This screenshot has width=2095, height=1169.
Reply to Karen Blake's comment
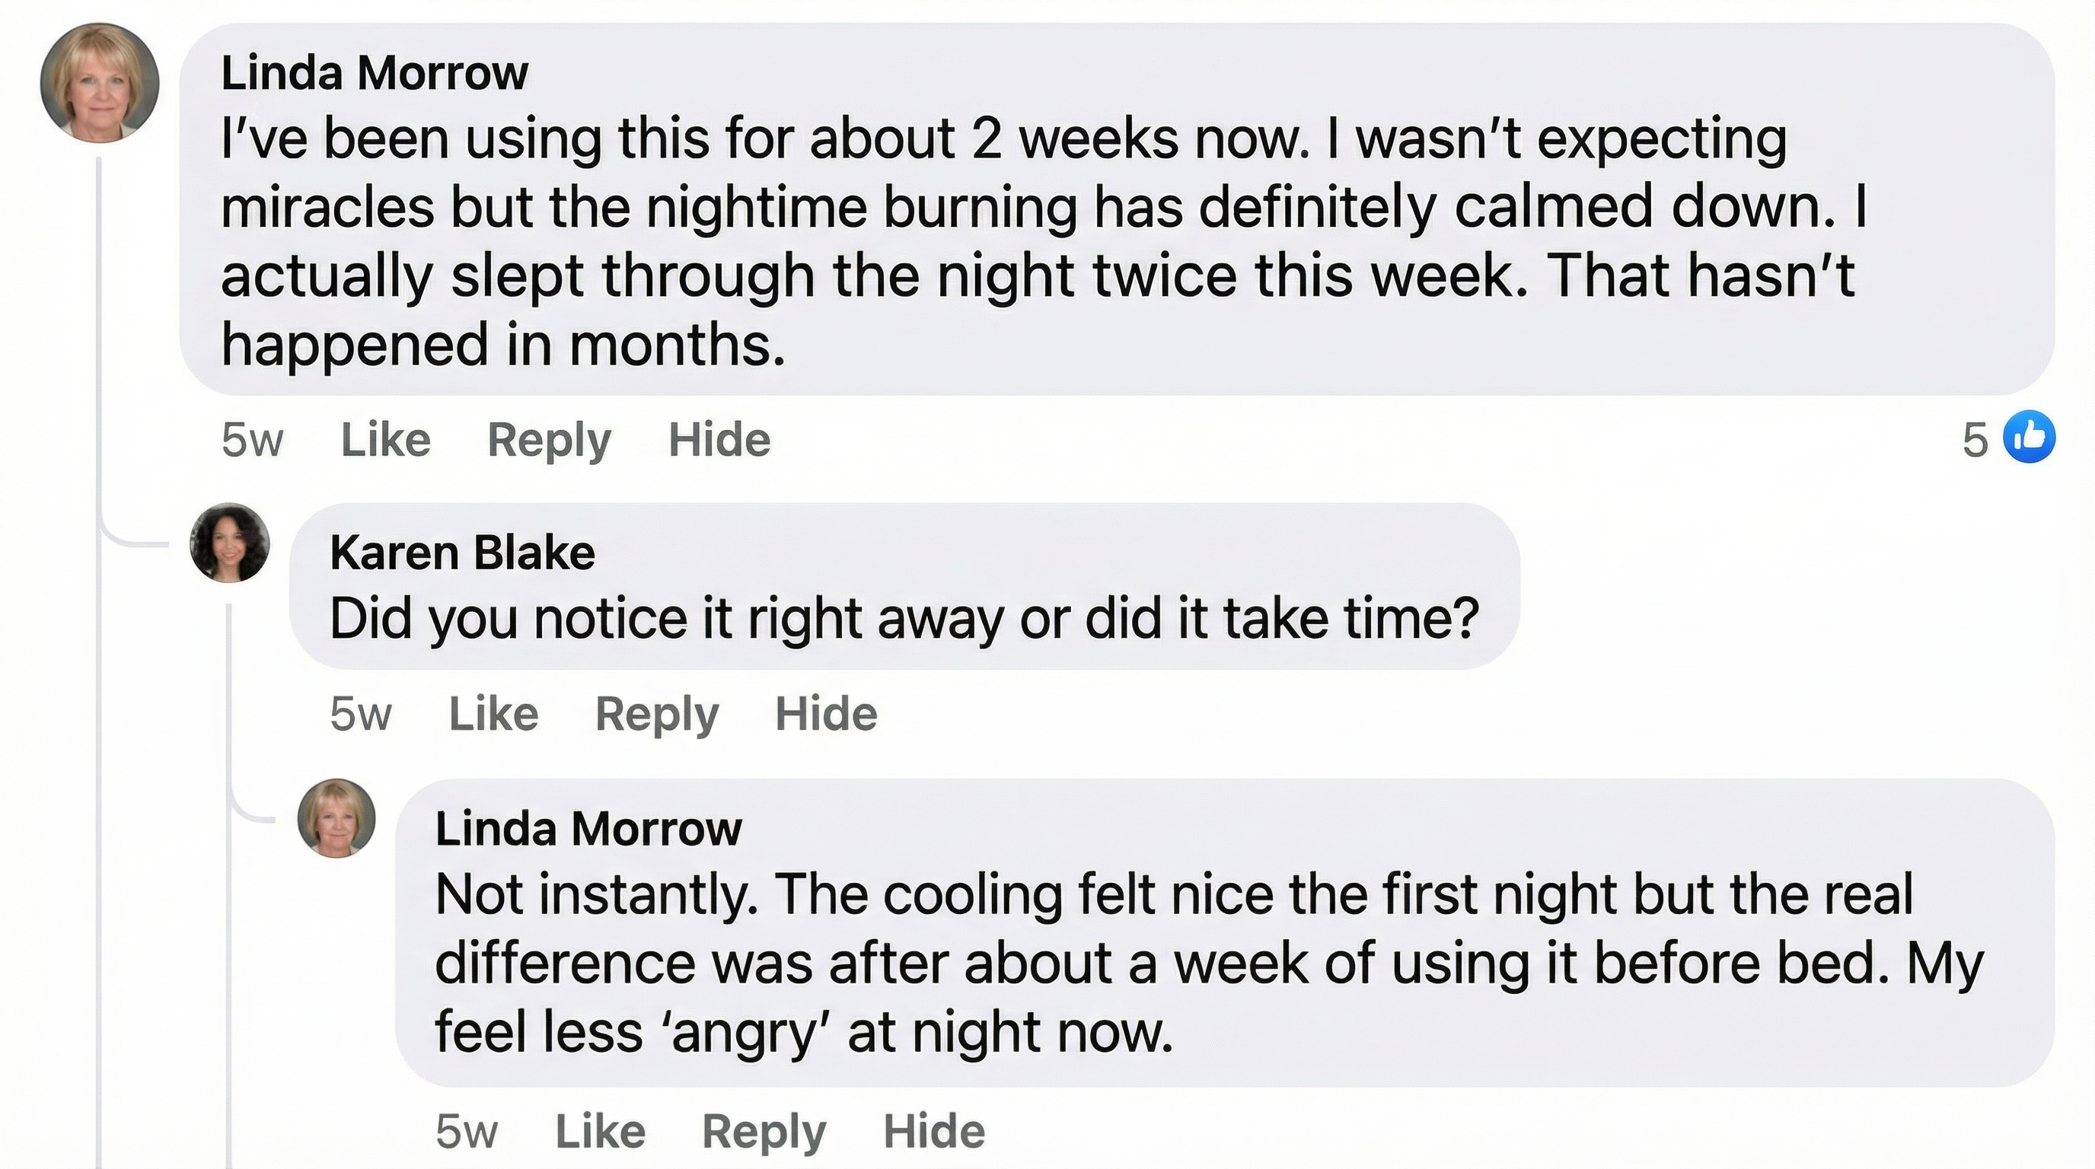[657, 715]
